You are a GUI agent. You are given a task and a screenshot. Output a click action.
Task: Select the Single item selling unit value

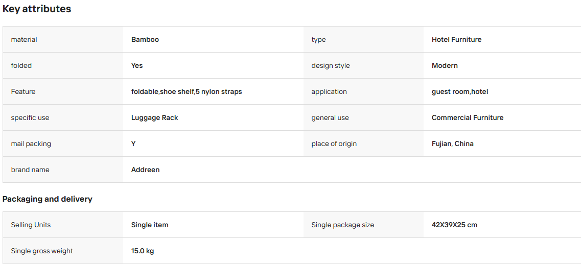[150, 225]
